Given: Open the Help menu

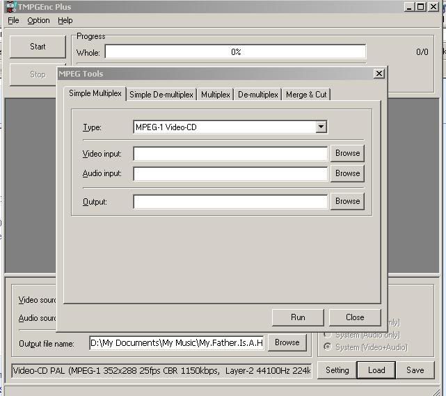Looking at the screenshot, I should (65, 20).
